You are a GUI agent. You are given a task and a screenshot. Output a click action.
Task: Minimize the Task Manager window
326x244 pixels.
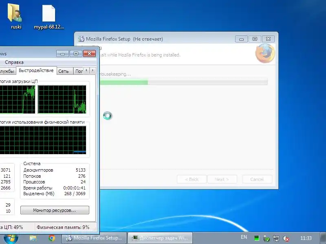[x=62, y=54]
